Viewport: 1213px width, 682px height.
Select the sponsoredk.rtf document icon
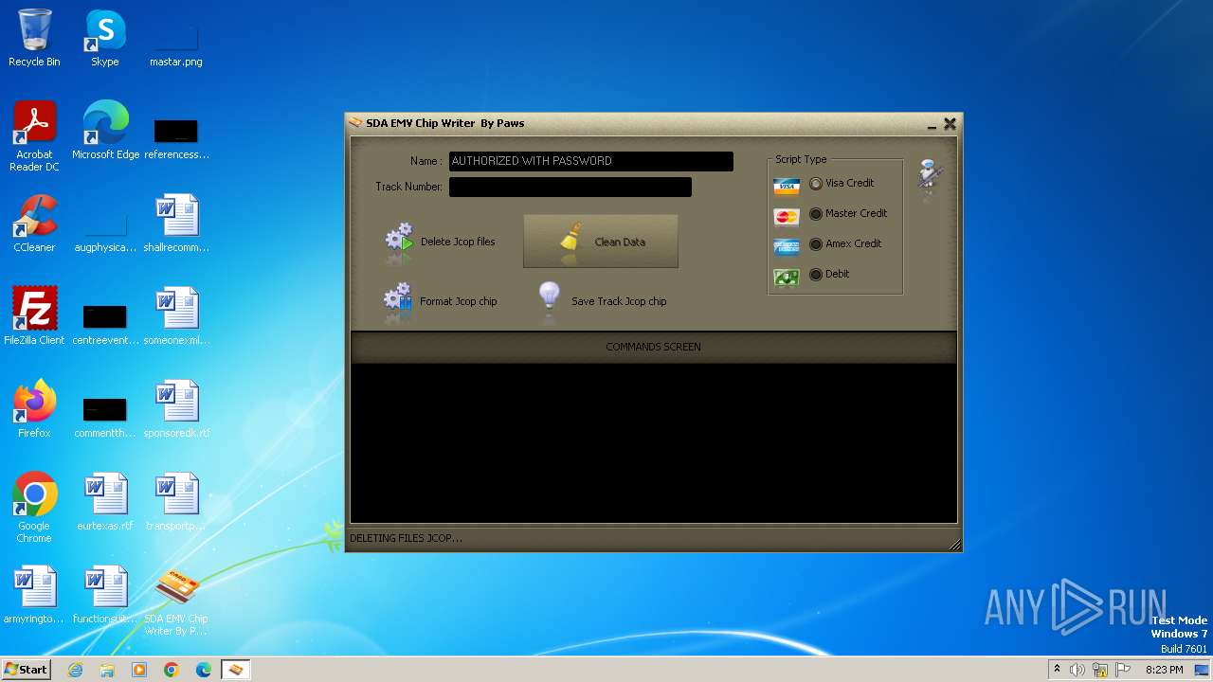coord(176,409)
